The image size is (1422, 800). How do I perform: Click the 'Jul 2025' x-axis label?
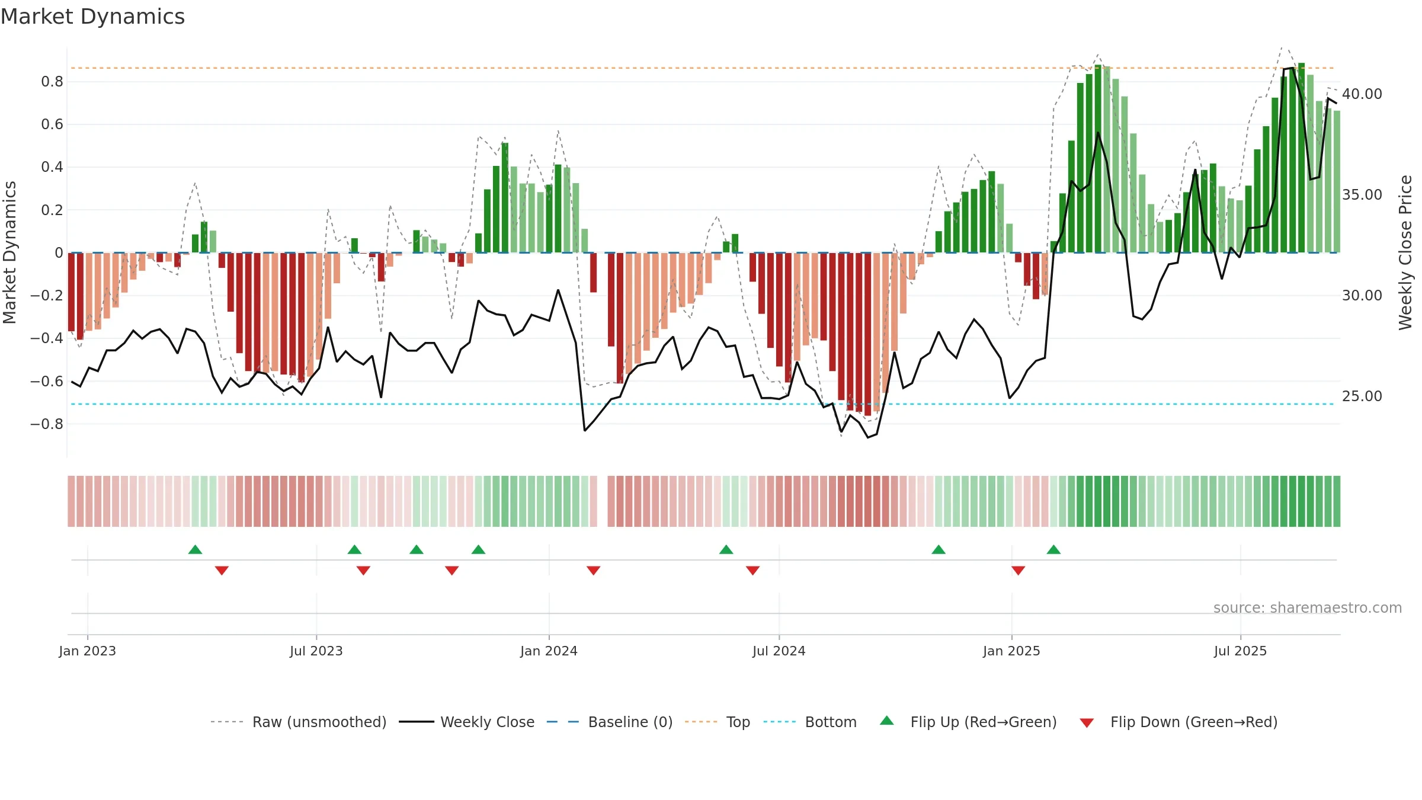(1240, 651)
